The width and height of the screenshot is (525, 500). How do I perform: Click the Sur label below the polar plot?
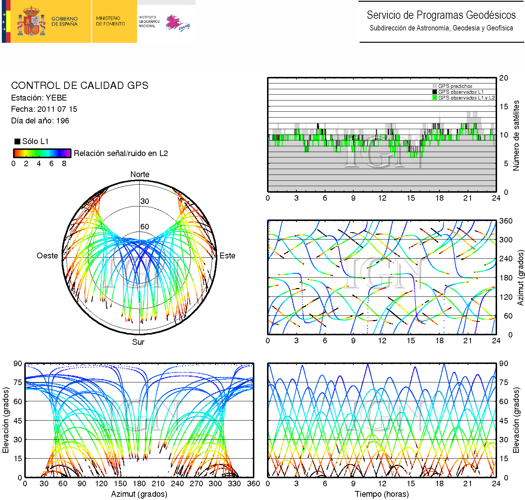(x=138, y=342)
